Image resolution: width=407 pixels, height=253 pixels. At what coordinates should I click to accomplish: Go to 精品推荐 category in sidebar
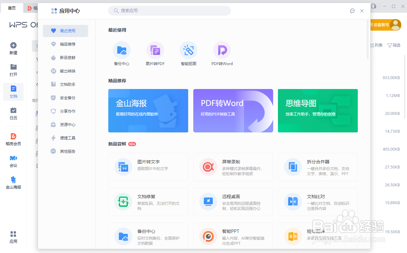[x=65, y=44]
